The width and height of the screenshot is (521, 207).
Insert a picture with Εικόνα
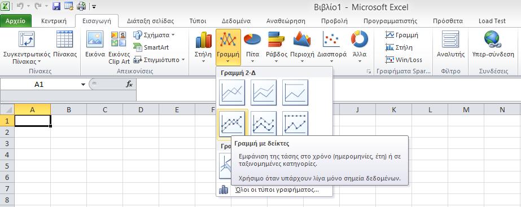[x=95, y=44]
